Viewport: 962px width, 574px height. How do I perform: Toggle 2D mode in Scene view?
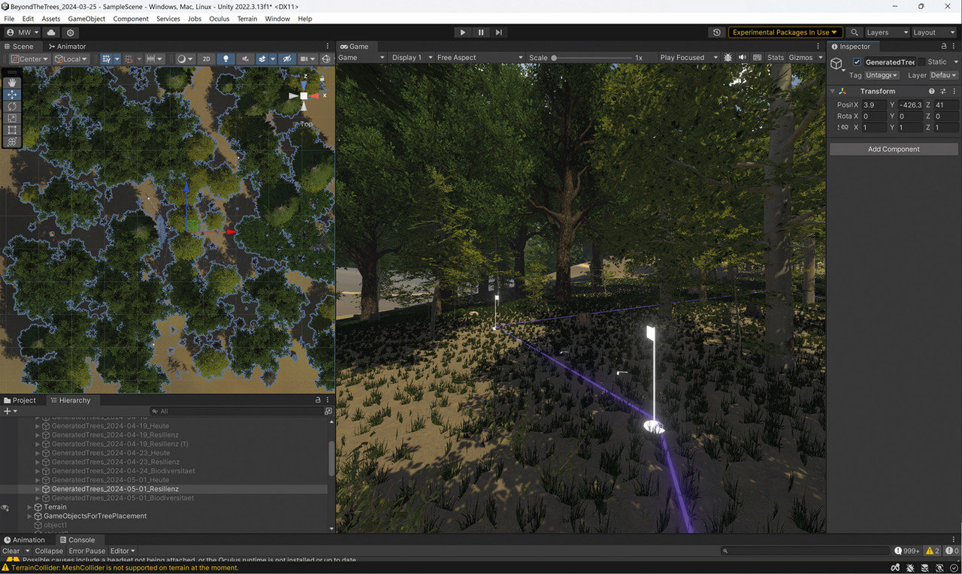pos(206,59)
